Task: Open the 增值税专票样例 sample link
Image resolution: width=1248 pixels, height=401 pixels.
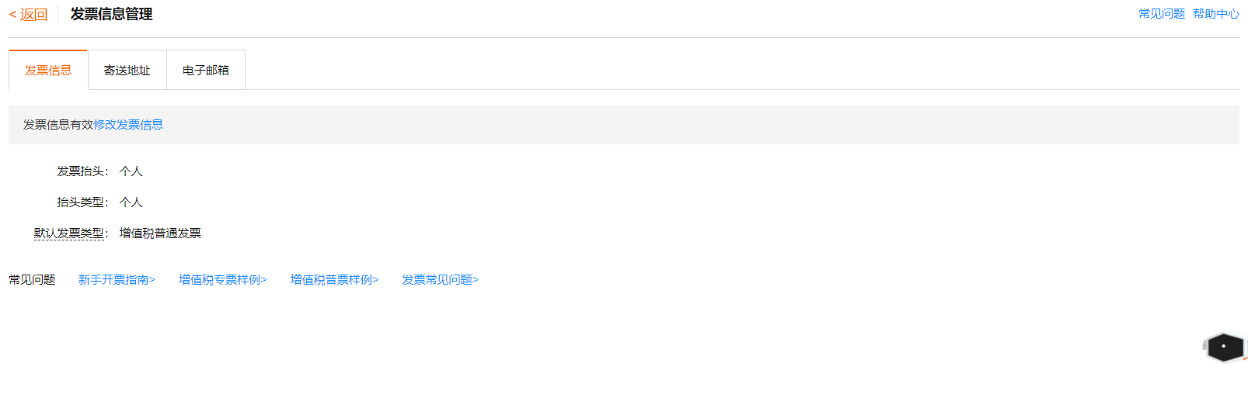Action: pos(222,279)
